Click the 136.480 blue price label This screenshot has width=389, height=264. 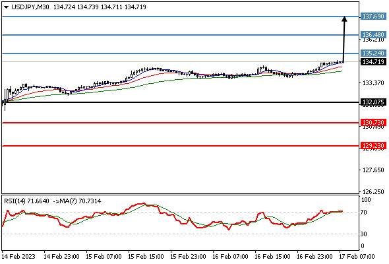click(373, 35)
